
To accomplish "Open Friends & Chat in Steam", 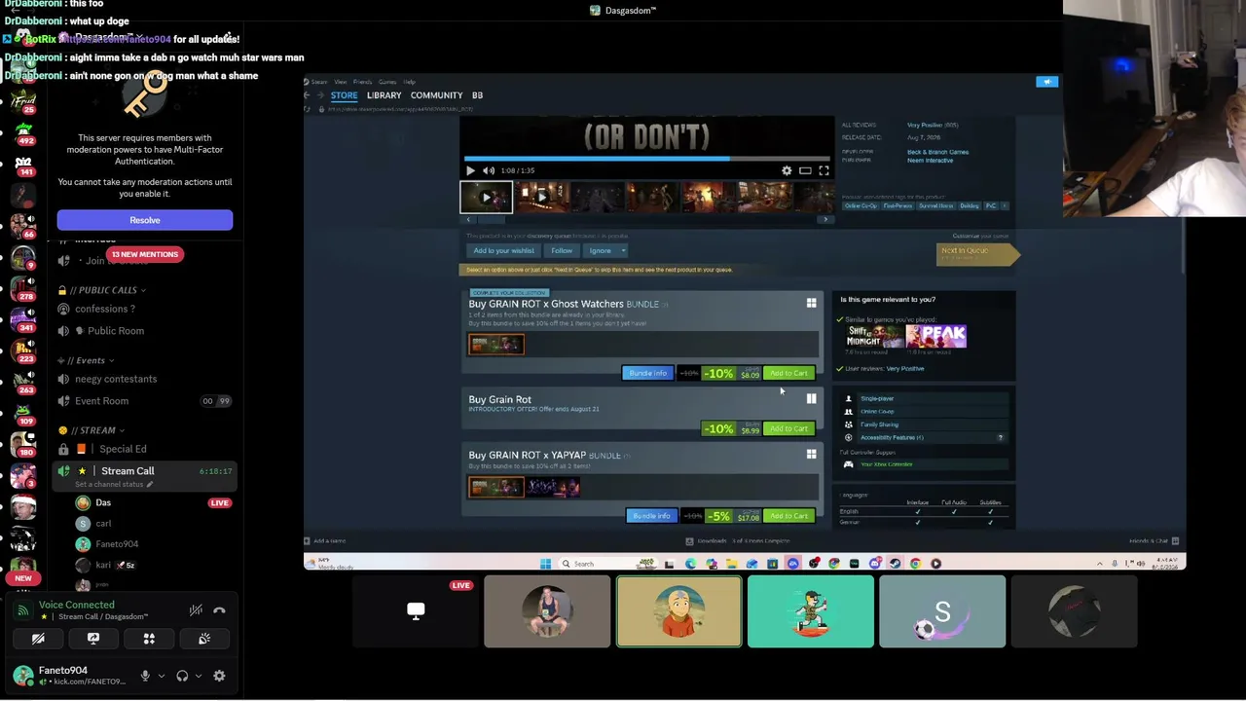I will [1154, 541].
